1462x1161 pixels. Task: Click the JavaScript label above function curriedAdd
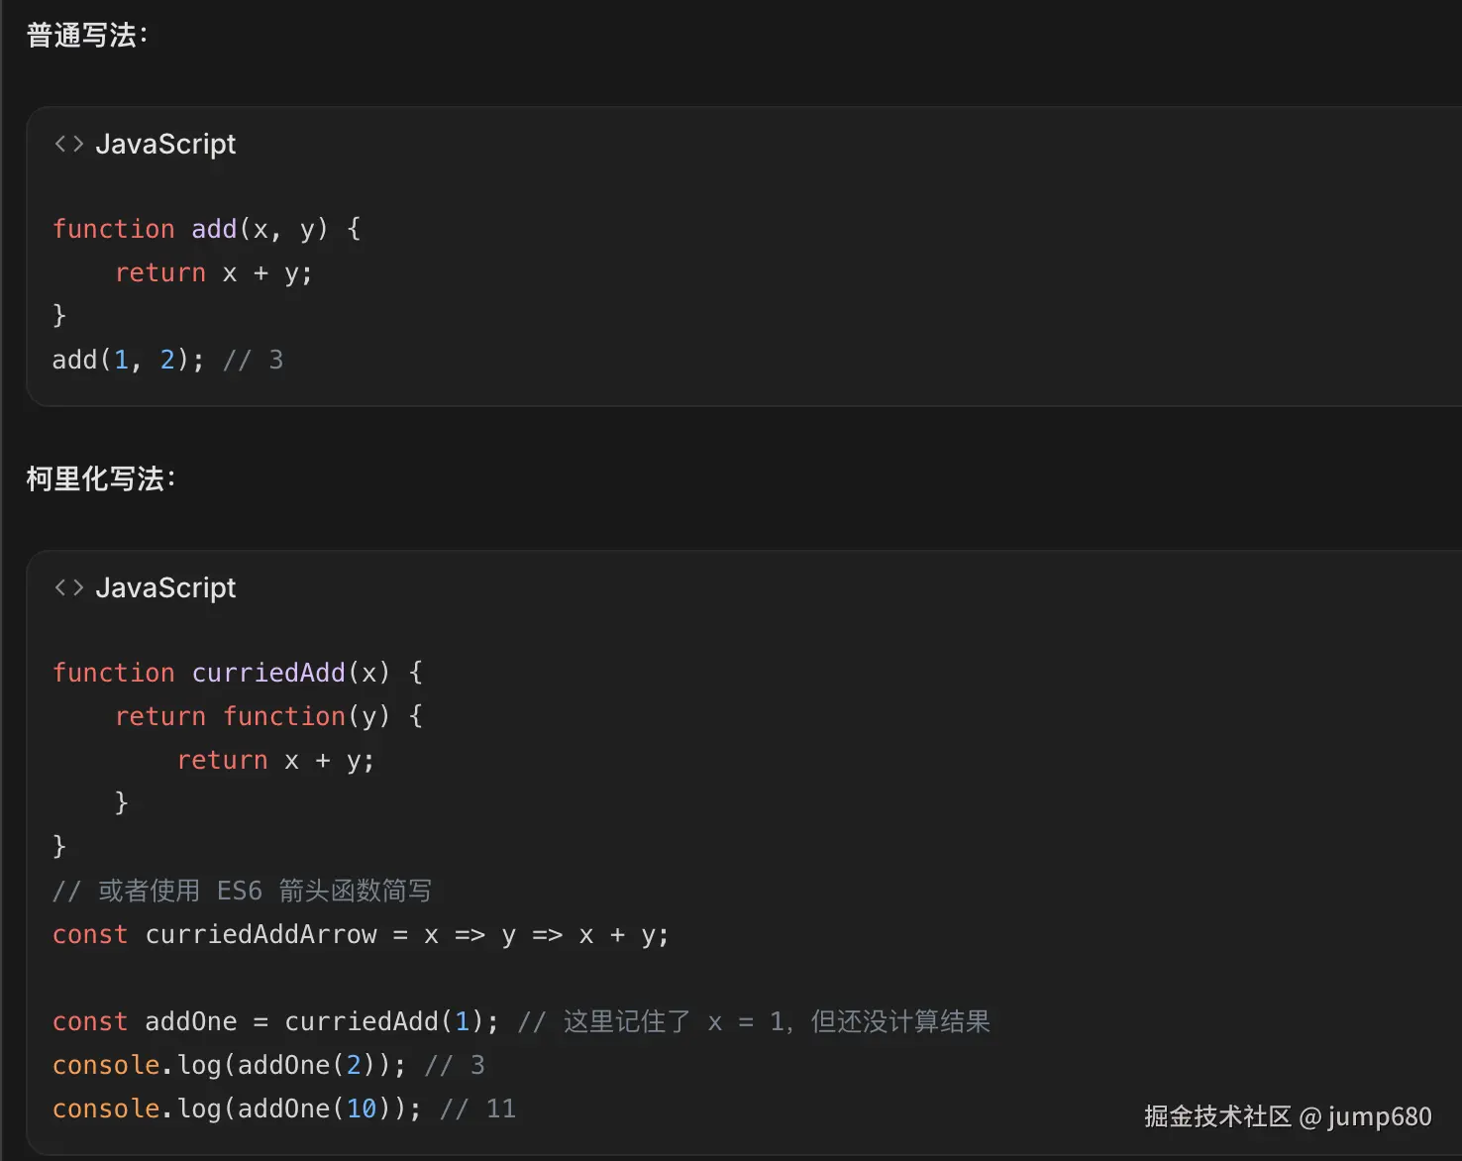[x=165, y=588]
